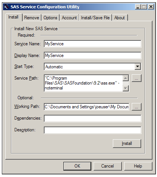Select the Install tab
157x177 pixels.
click(x=14, y=17)
